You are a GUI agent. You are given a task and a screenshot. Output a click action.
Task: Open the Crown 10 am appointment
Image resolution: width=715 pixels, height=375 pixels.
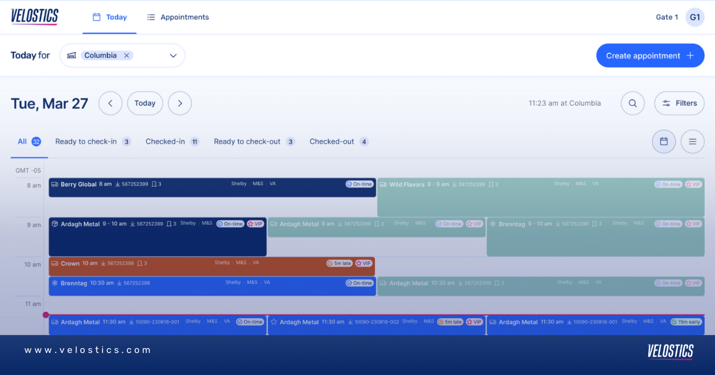coord(212,266)
